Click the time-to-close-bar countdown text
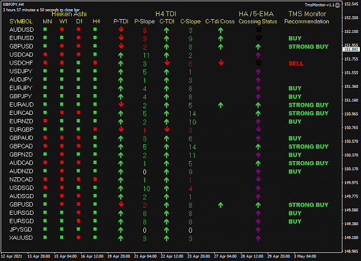 click(x=41, y=10)
